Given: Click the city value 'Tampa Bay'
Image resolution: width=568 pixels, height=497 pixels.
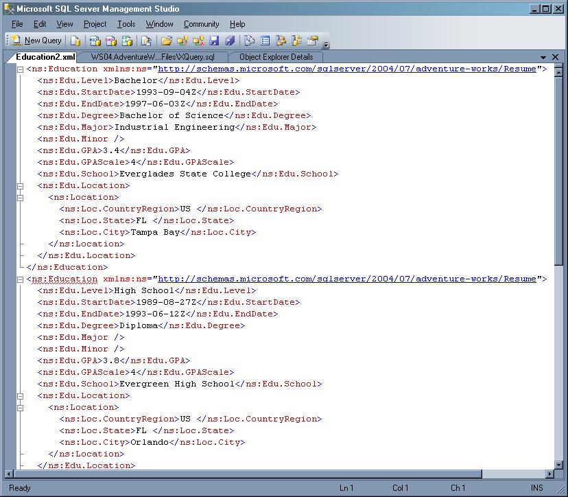Looking at the screenshot, I should pos(155,233).
